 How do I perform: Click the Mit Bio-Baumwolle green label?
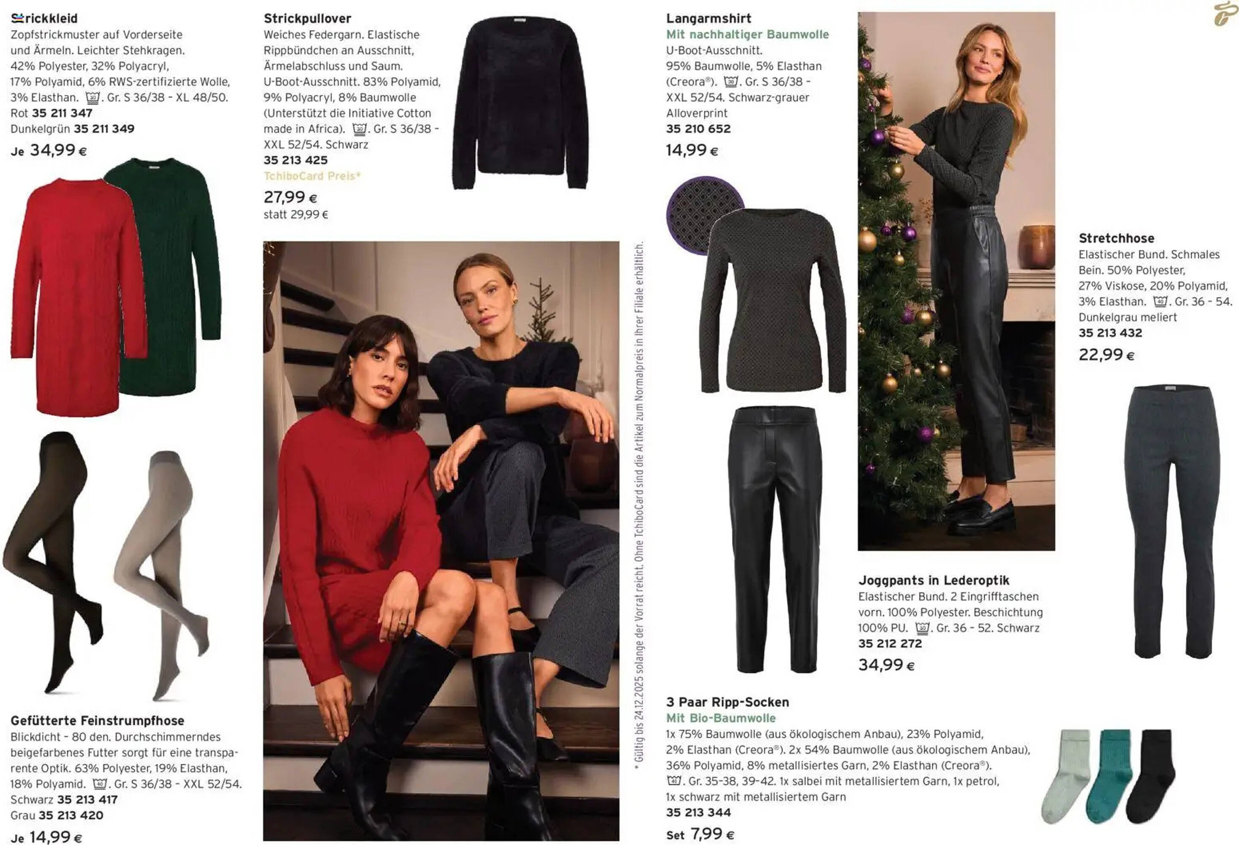click(x=721, y=718)
